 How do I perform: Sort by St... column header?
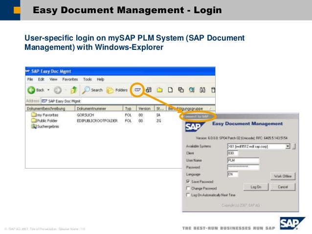tap(160, 108)
